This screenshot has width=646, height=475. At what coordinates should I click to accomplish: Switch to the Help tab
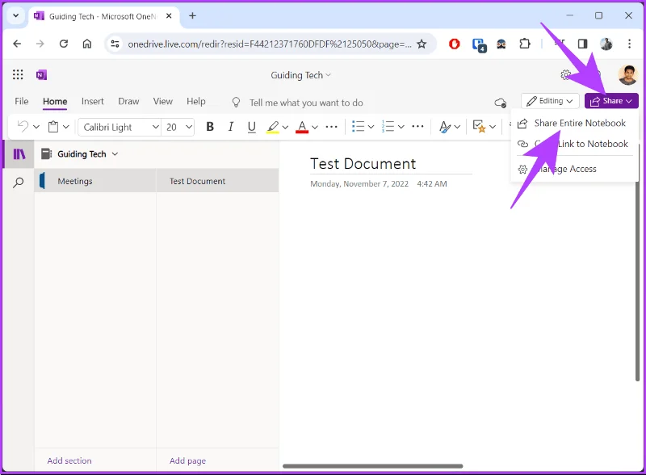click(195, 102)
